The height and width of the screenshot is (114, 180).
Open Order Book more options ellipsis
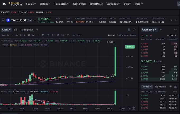(x=175, y=30)
